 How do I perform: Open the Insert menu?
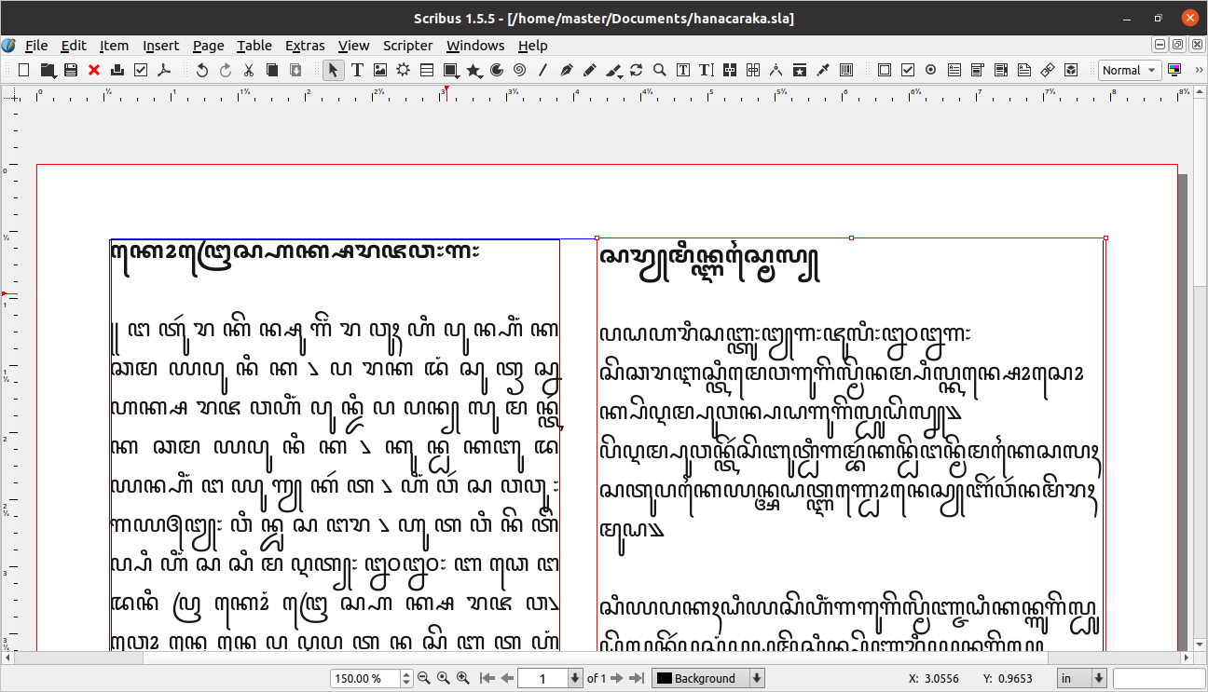(160, 45)
